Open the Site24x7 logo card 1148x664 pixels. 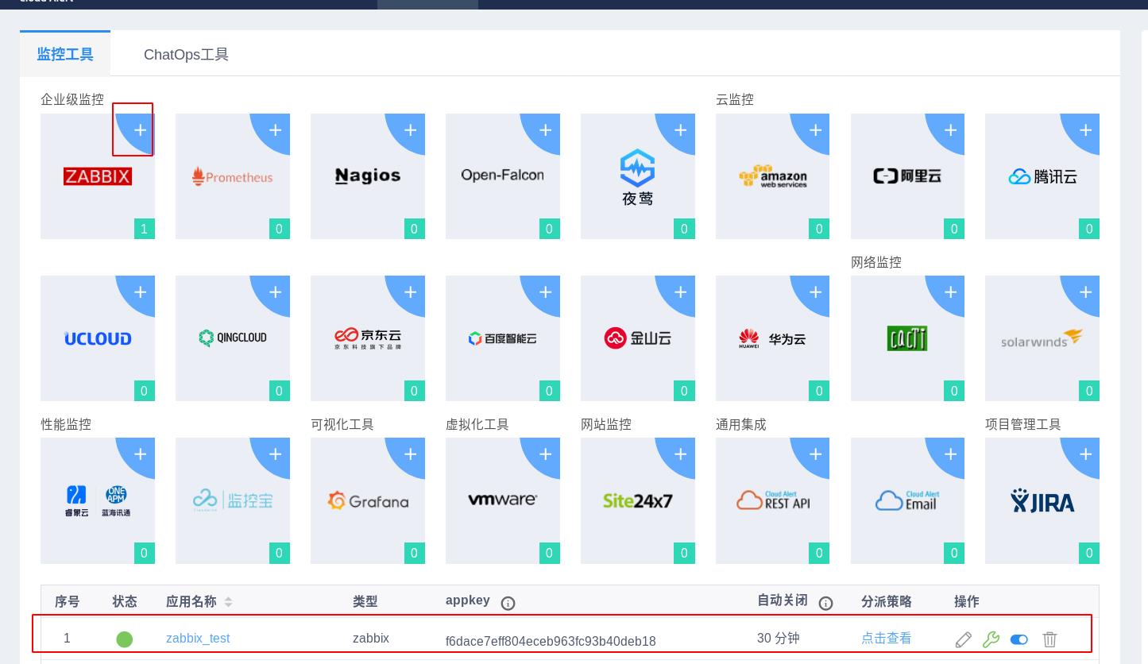point(638,500)
